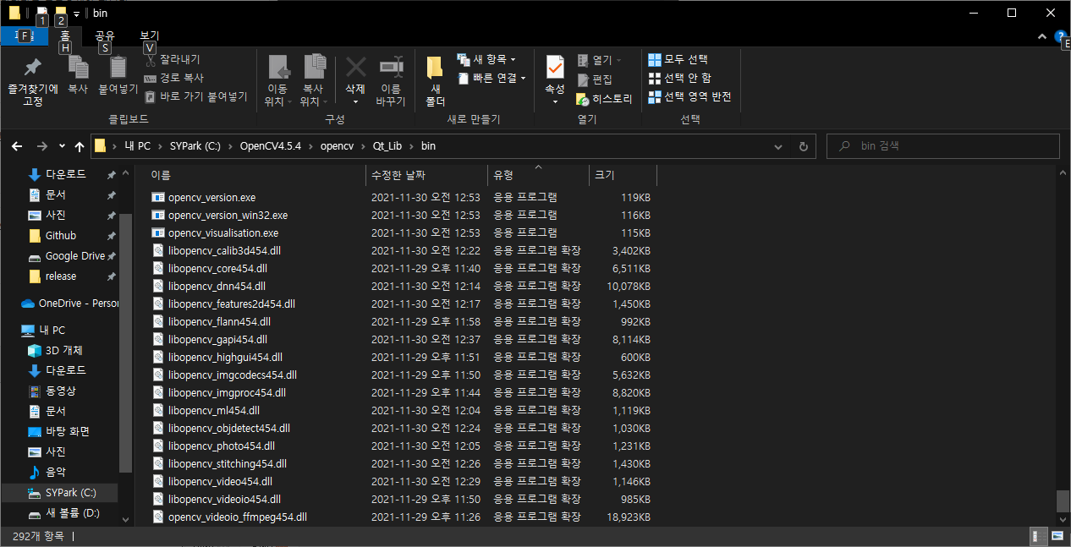Sort by the 이름 (Name) column header
Screen dimensions: 1071x547
(256, 175)
